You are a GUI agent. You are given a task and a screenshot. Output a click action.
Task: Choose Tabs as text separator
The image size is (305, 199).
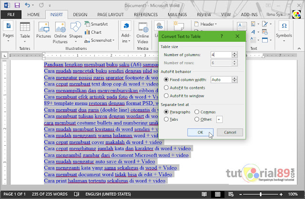pyautogui.click(x=171, y=119)
